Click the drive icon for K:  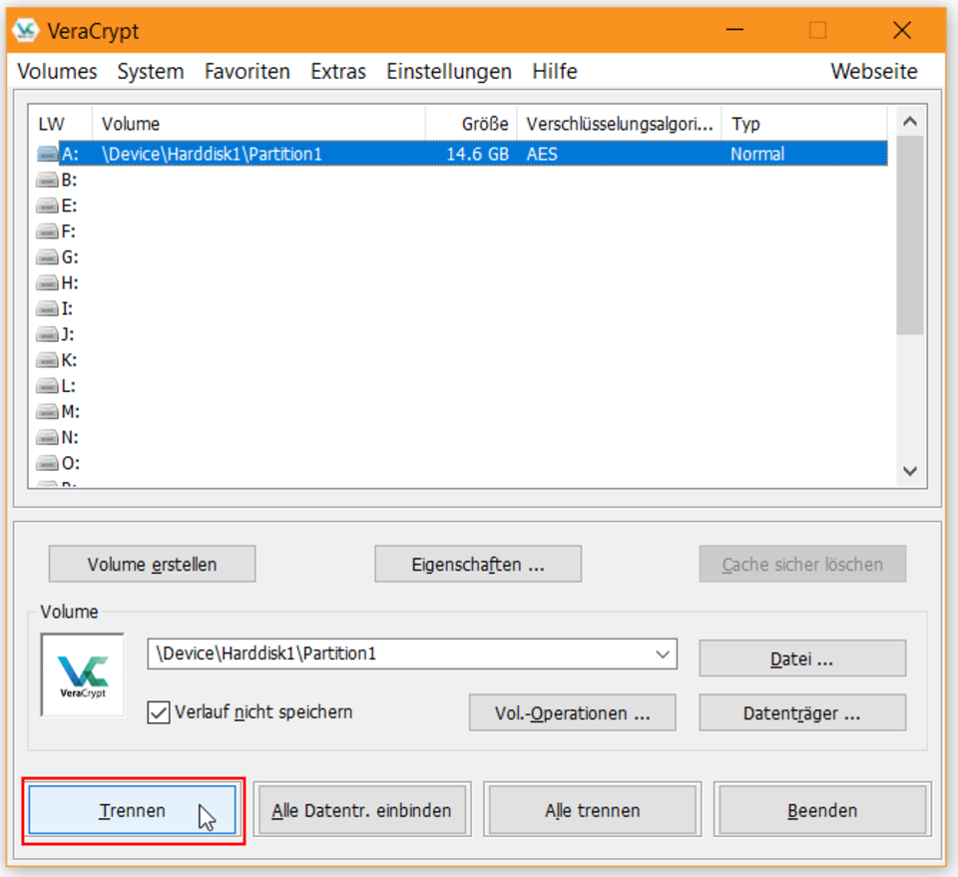[48, 360]
